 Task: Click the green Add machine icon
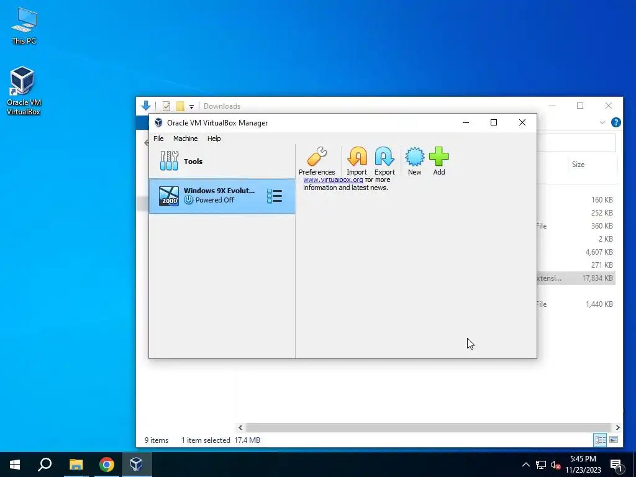(439, 161)
